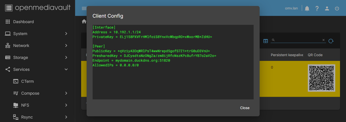Clear the search field with X
Screen dimensions: 346x122
324,40
